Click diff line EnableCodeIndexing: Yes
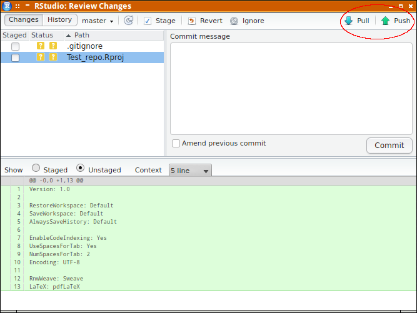This screenshot has width=417, height=313. click(68, 238)
